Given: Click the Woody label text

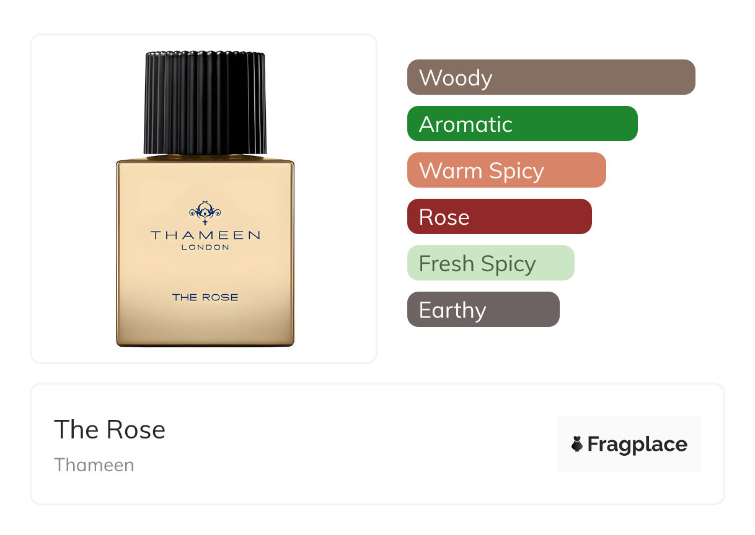Looking at the screenshot, I should click(x=456, y=78).
